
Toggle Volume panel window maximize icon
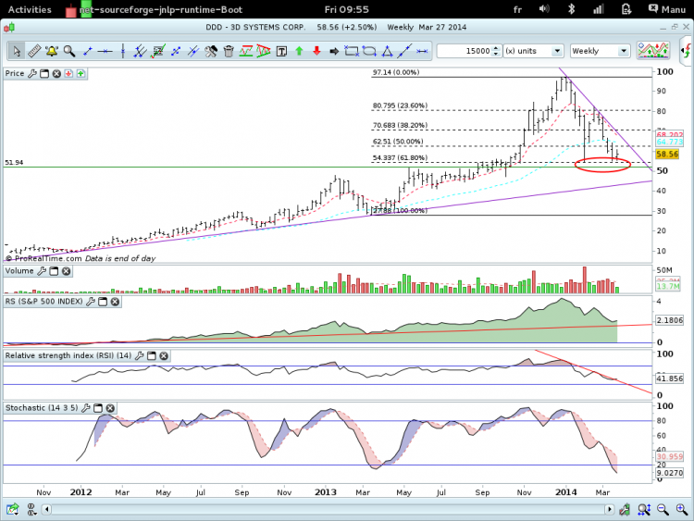54,271
